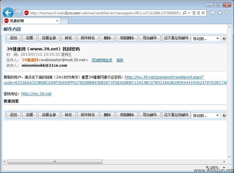Click the top 返回 button

(x=13, y=38)
